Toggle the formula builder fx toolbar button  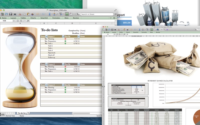tap(67, 14)
